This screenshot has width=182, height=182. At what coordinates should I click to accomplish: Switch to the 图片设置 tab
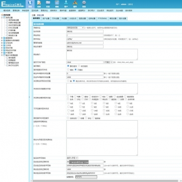coord(123,19)
